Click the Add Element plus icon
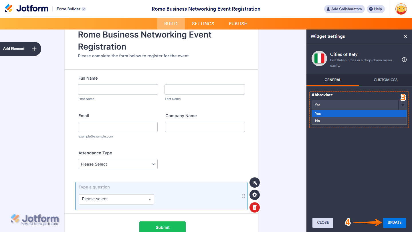 click(34, 49)
